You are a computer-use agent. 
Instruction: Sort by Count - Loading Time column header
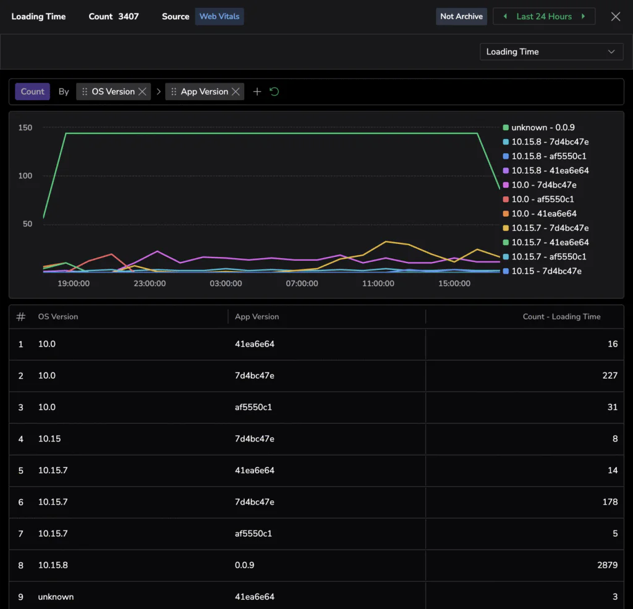pos(561,317)
